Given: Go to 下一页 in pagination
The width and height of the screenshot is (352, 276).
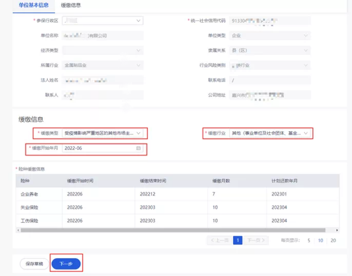Looking at the screenshot, I should (x=256, y=240).
